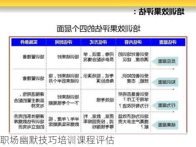Select the title "培训效果评估的四个层面"

tap(99, 28)
